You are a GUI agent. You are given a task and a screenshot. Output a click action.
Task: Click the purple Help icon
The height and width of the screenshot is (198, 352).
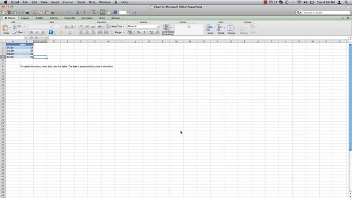pos(134,12)
